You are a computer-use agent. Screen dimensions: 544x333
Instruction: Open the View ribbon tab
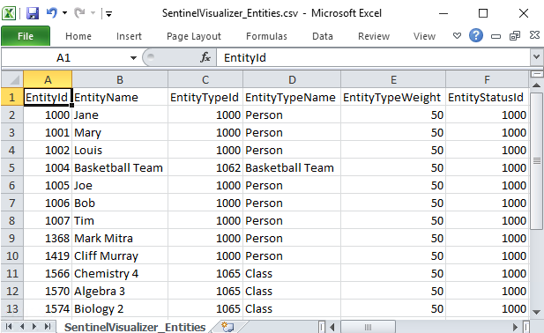[424, 36]
